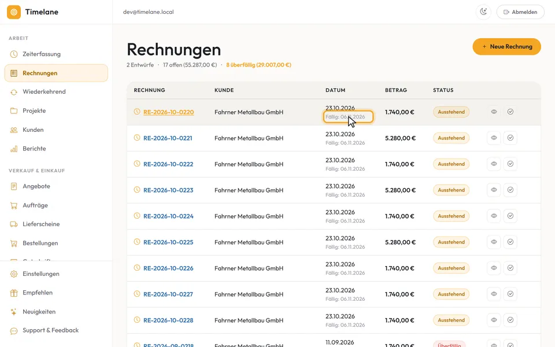
Task: Mark RE-2026-10-0220 paid with checkmark icon
Action: (x=510, y=112)
